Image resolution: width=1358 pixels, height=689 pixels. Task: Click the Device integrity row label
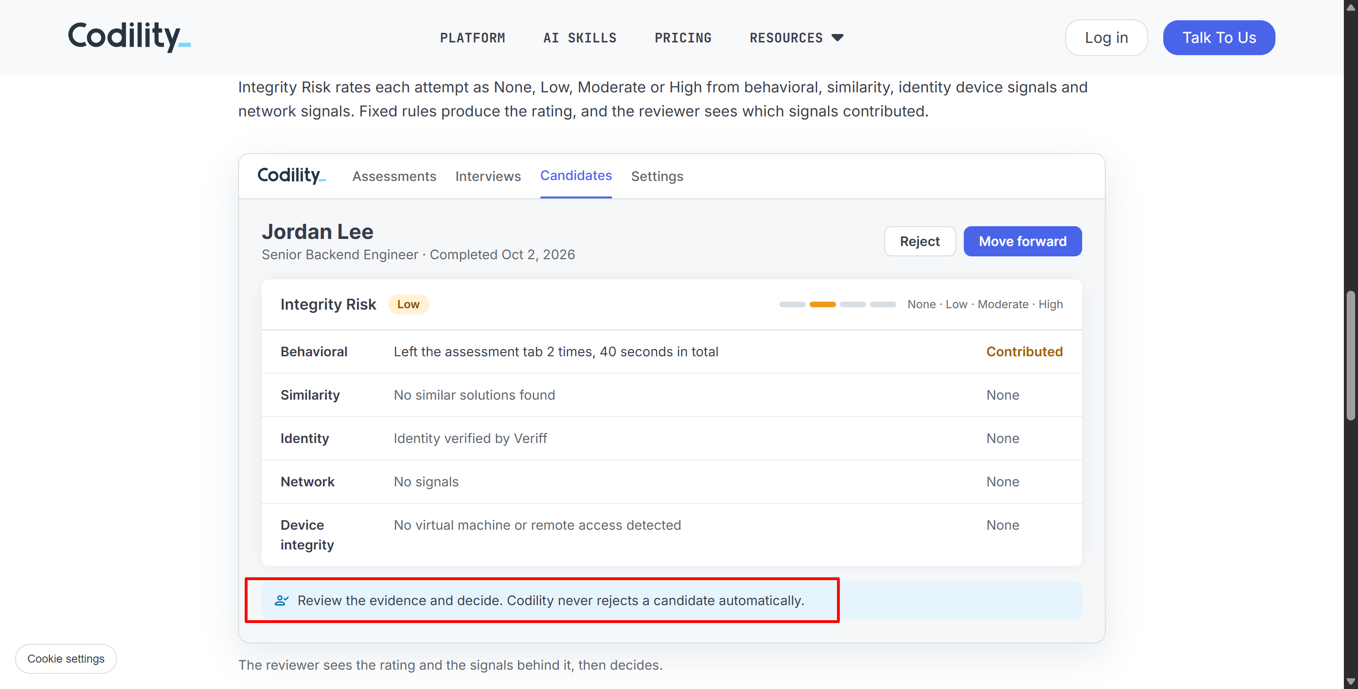point(307,535)
